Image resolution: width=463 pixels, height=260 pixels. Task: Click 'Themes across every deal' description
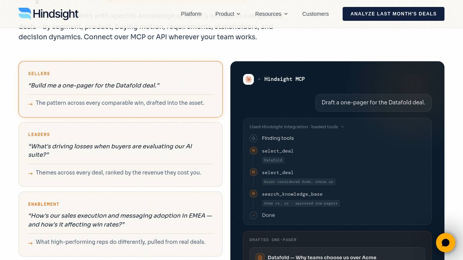click(x=118, y=173)
